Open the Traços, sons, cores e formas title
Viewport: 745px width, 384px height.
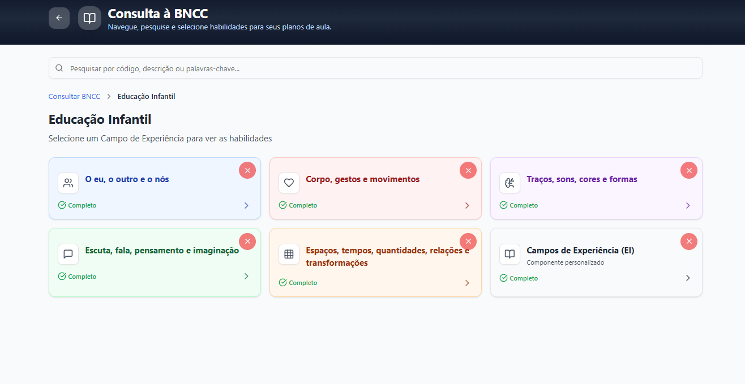(581, 179)
